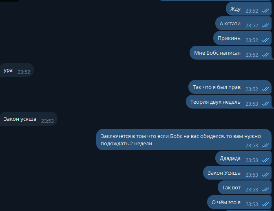Viewport: 274px width, 211px height.
Task: Click the double checkmark on "Мне Бобс написал"
Action: click(x=265, y=55)
